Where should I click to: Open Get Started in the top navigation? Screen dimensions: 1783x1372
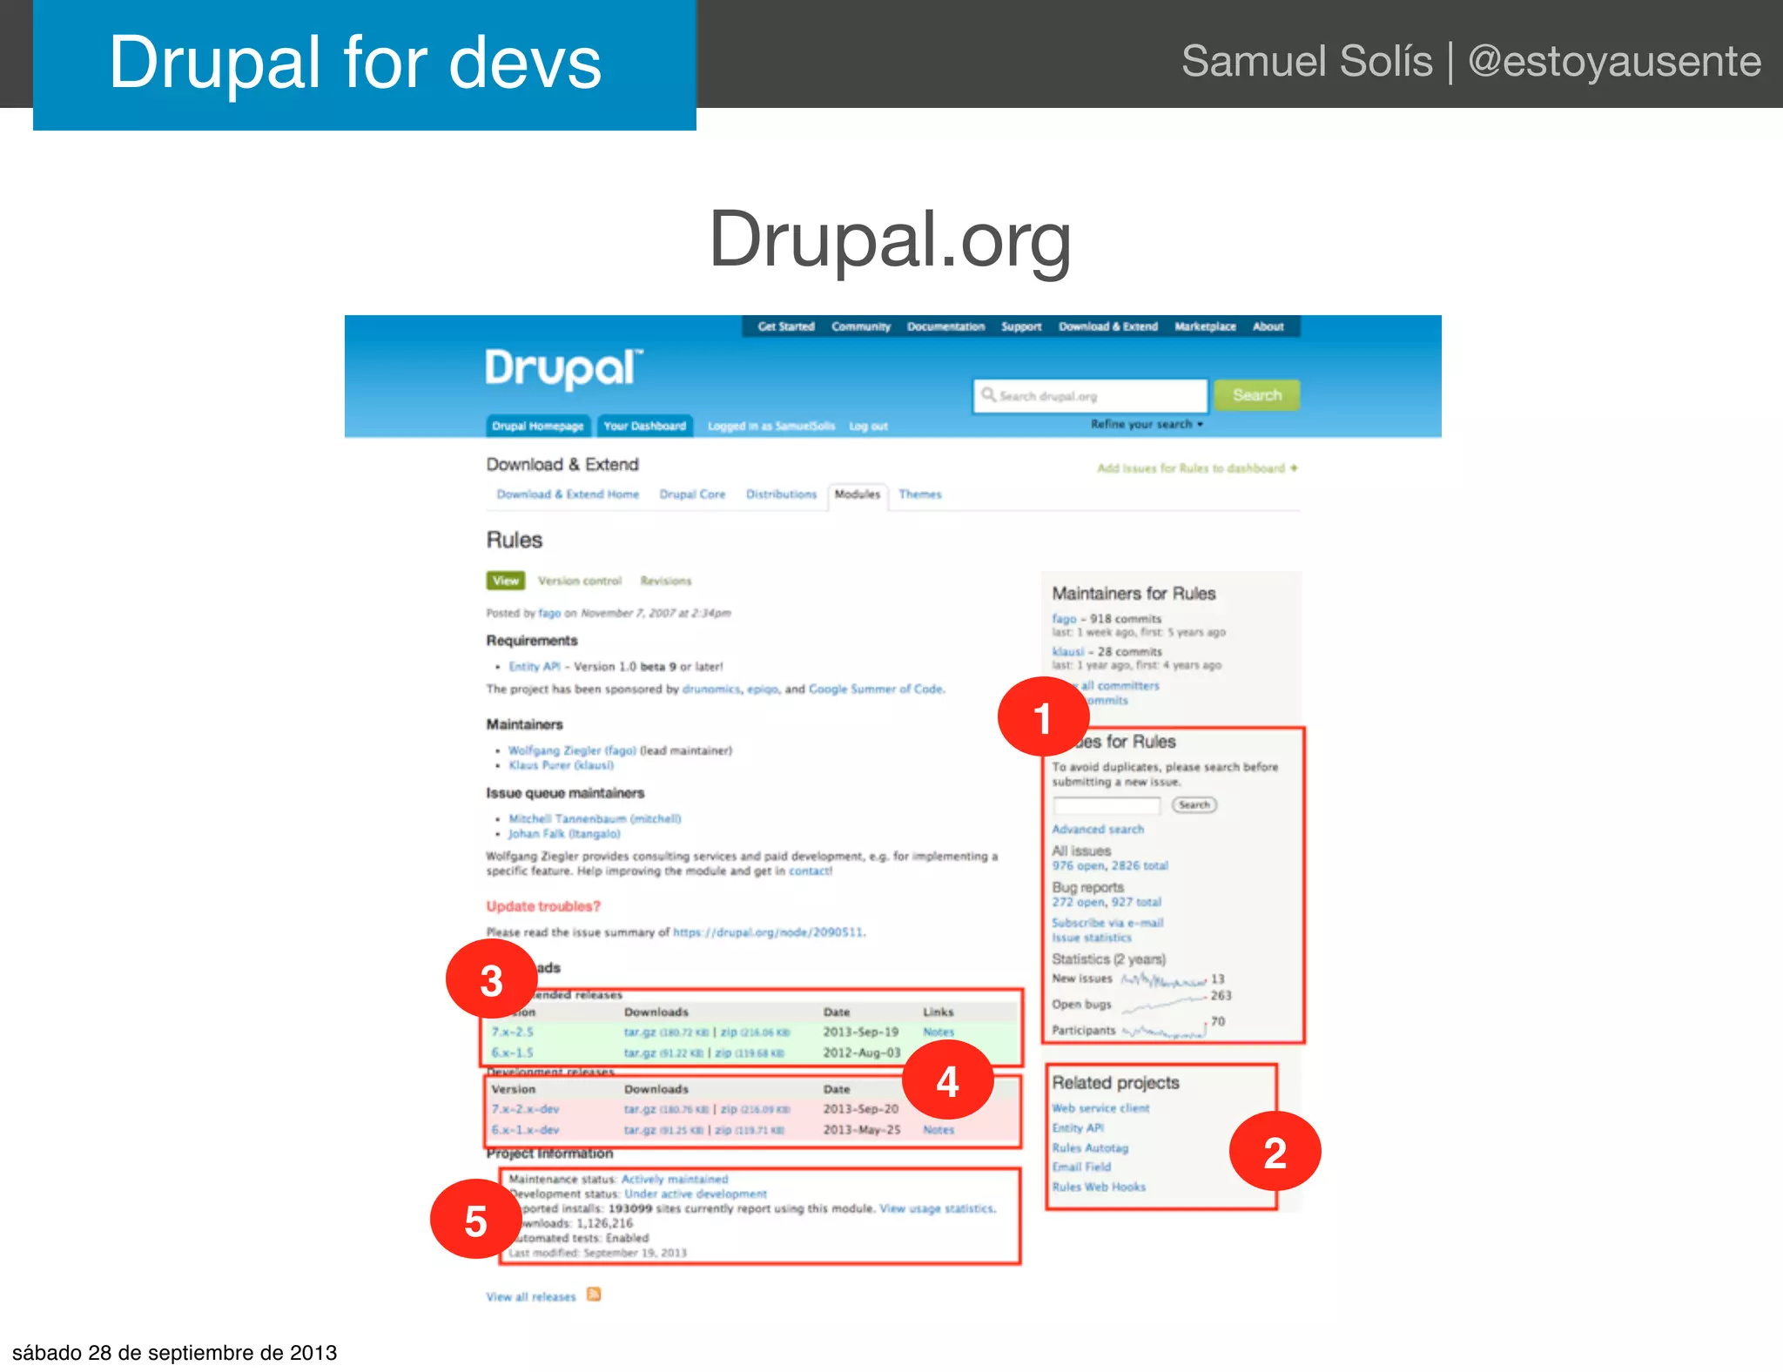click(786, 326)
